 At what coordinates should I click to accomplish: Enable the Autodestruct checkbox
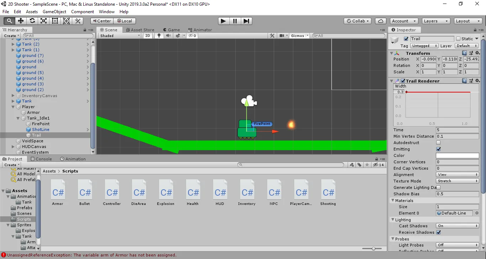(x=438, y=143)
